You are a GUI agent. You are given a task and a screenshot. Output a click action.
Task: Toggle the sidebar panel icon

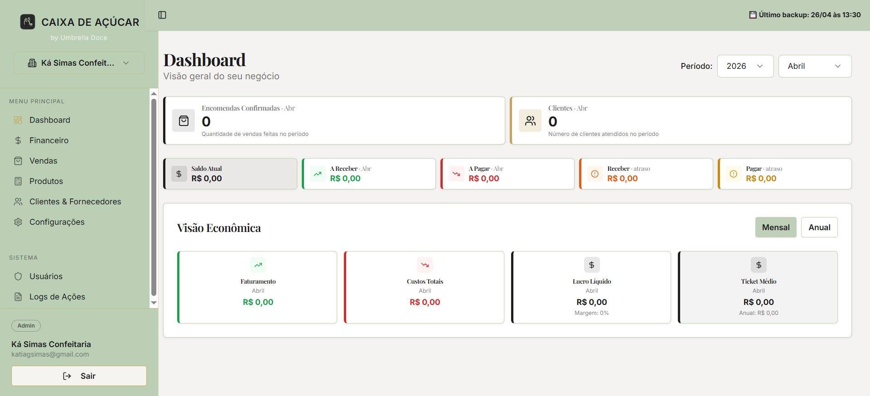point(162,15)
